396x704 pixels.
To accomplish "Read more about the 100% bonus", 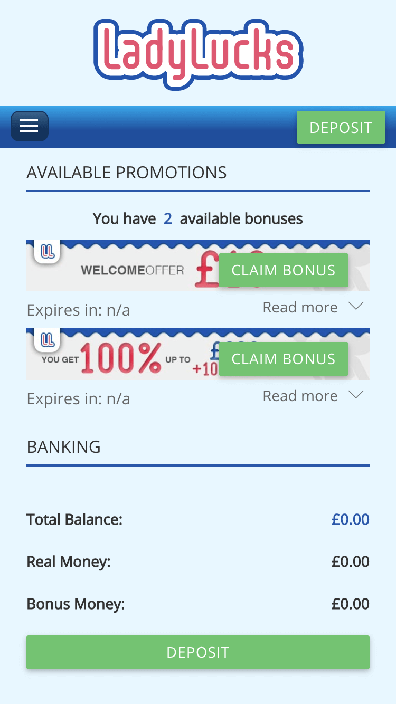I will pyautogui.click(x=300, y=396).
